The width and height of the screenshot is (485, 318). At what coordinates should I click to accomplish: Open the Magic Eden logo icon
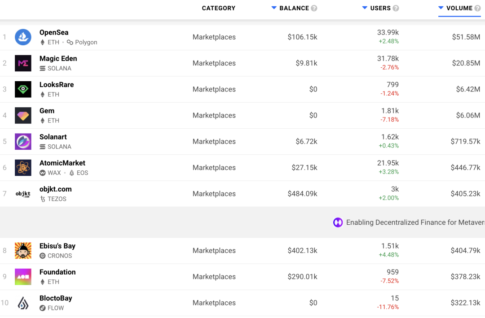coord(23,63)
